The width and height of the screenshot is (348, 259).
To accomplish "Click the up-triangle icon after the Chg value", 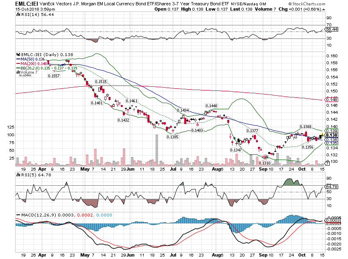I will [323, 9].
